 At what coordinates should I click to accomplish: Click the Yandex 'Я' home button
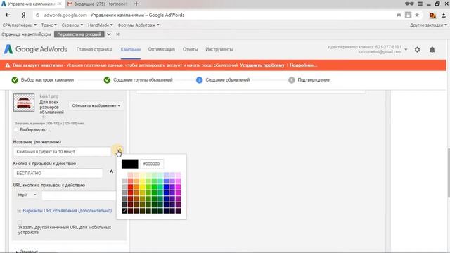tap(23, 15)
